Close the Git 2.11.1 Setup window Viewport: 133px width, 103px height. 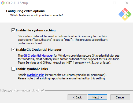127,3
